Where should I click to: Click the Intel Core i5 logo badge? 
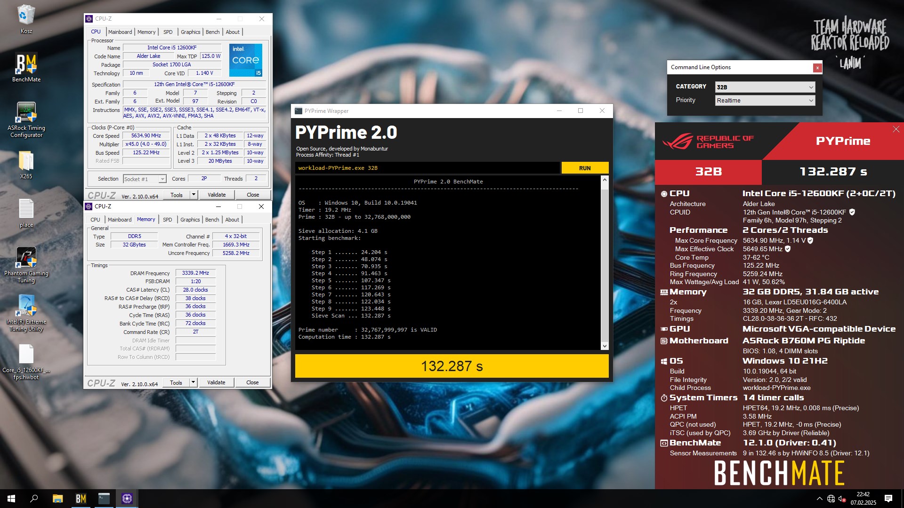(246, 60)
